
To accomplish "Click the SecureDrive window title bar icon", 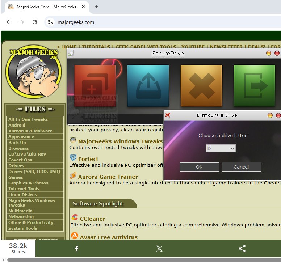I will click(71, 53).
